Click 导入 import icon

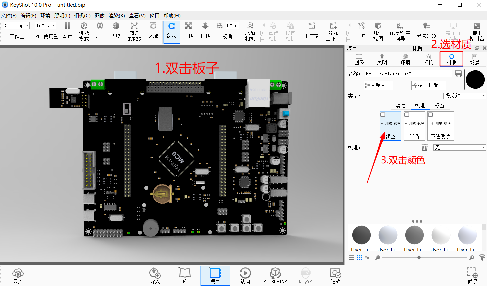point(155,276)
